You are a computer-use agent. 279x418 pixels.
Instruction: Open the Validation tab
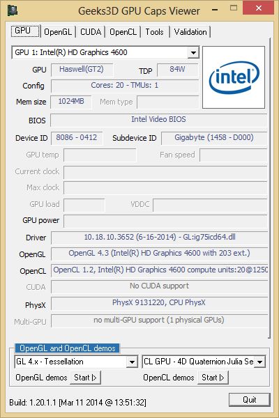point(190,32)
